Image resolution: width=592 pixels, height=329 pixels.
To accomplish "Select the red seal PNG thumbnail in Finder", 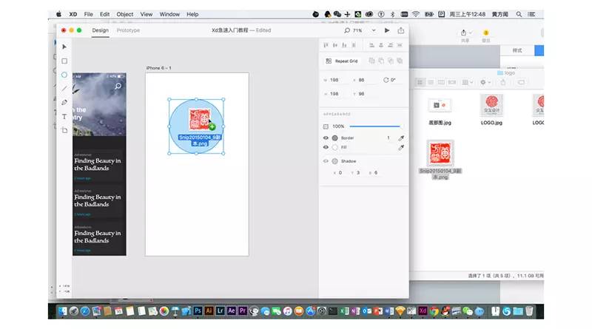I will 440,153.
